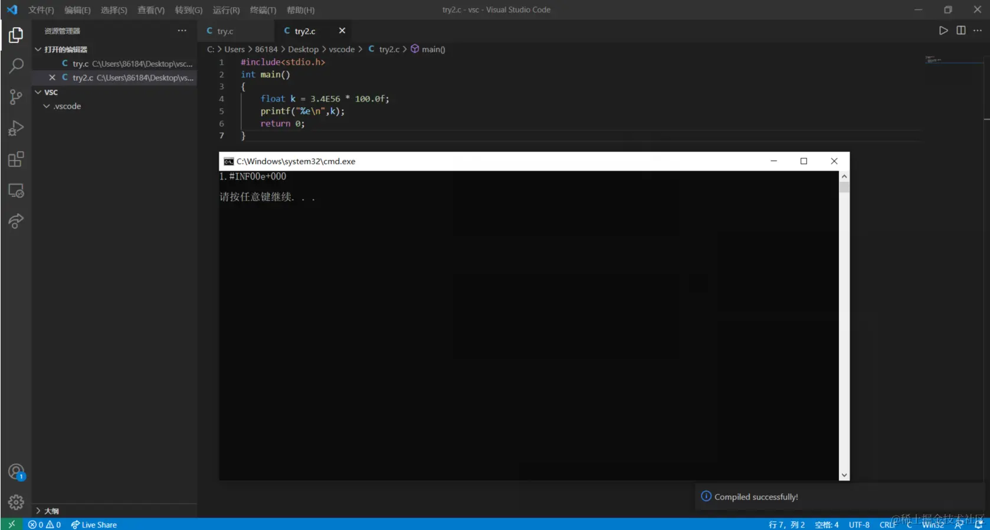Open the 查看(V) menu
Screen dimensions: 990x530
[151, 10]
